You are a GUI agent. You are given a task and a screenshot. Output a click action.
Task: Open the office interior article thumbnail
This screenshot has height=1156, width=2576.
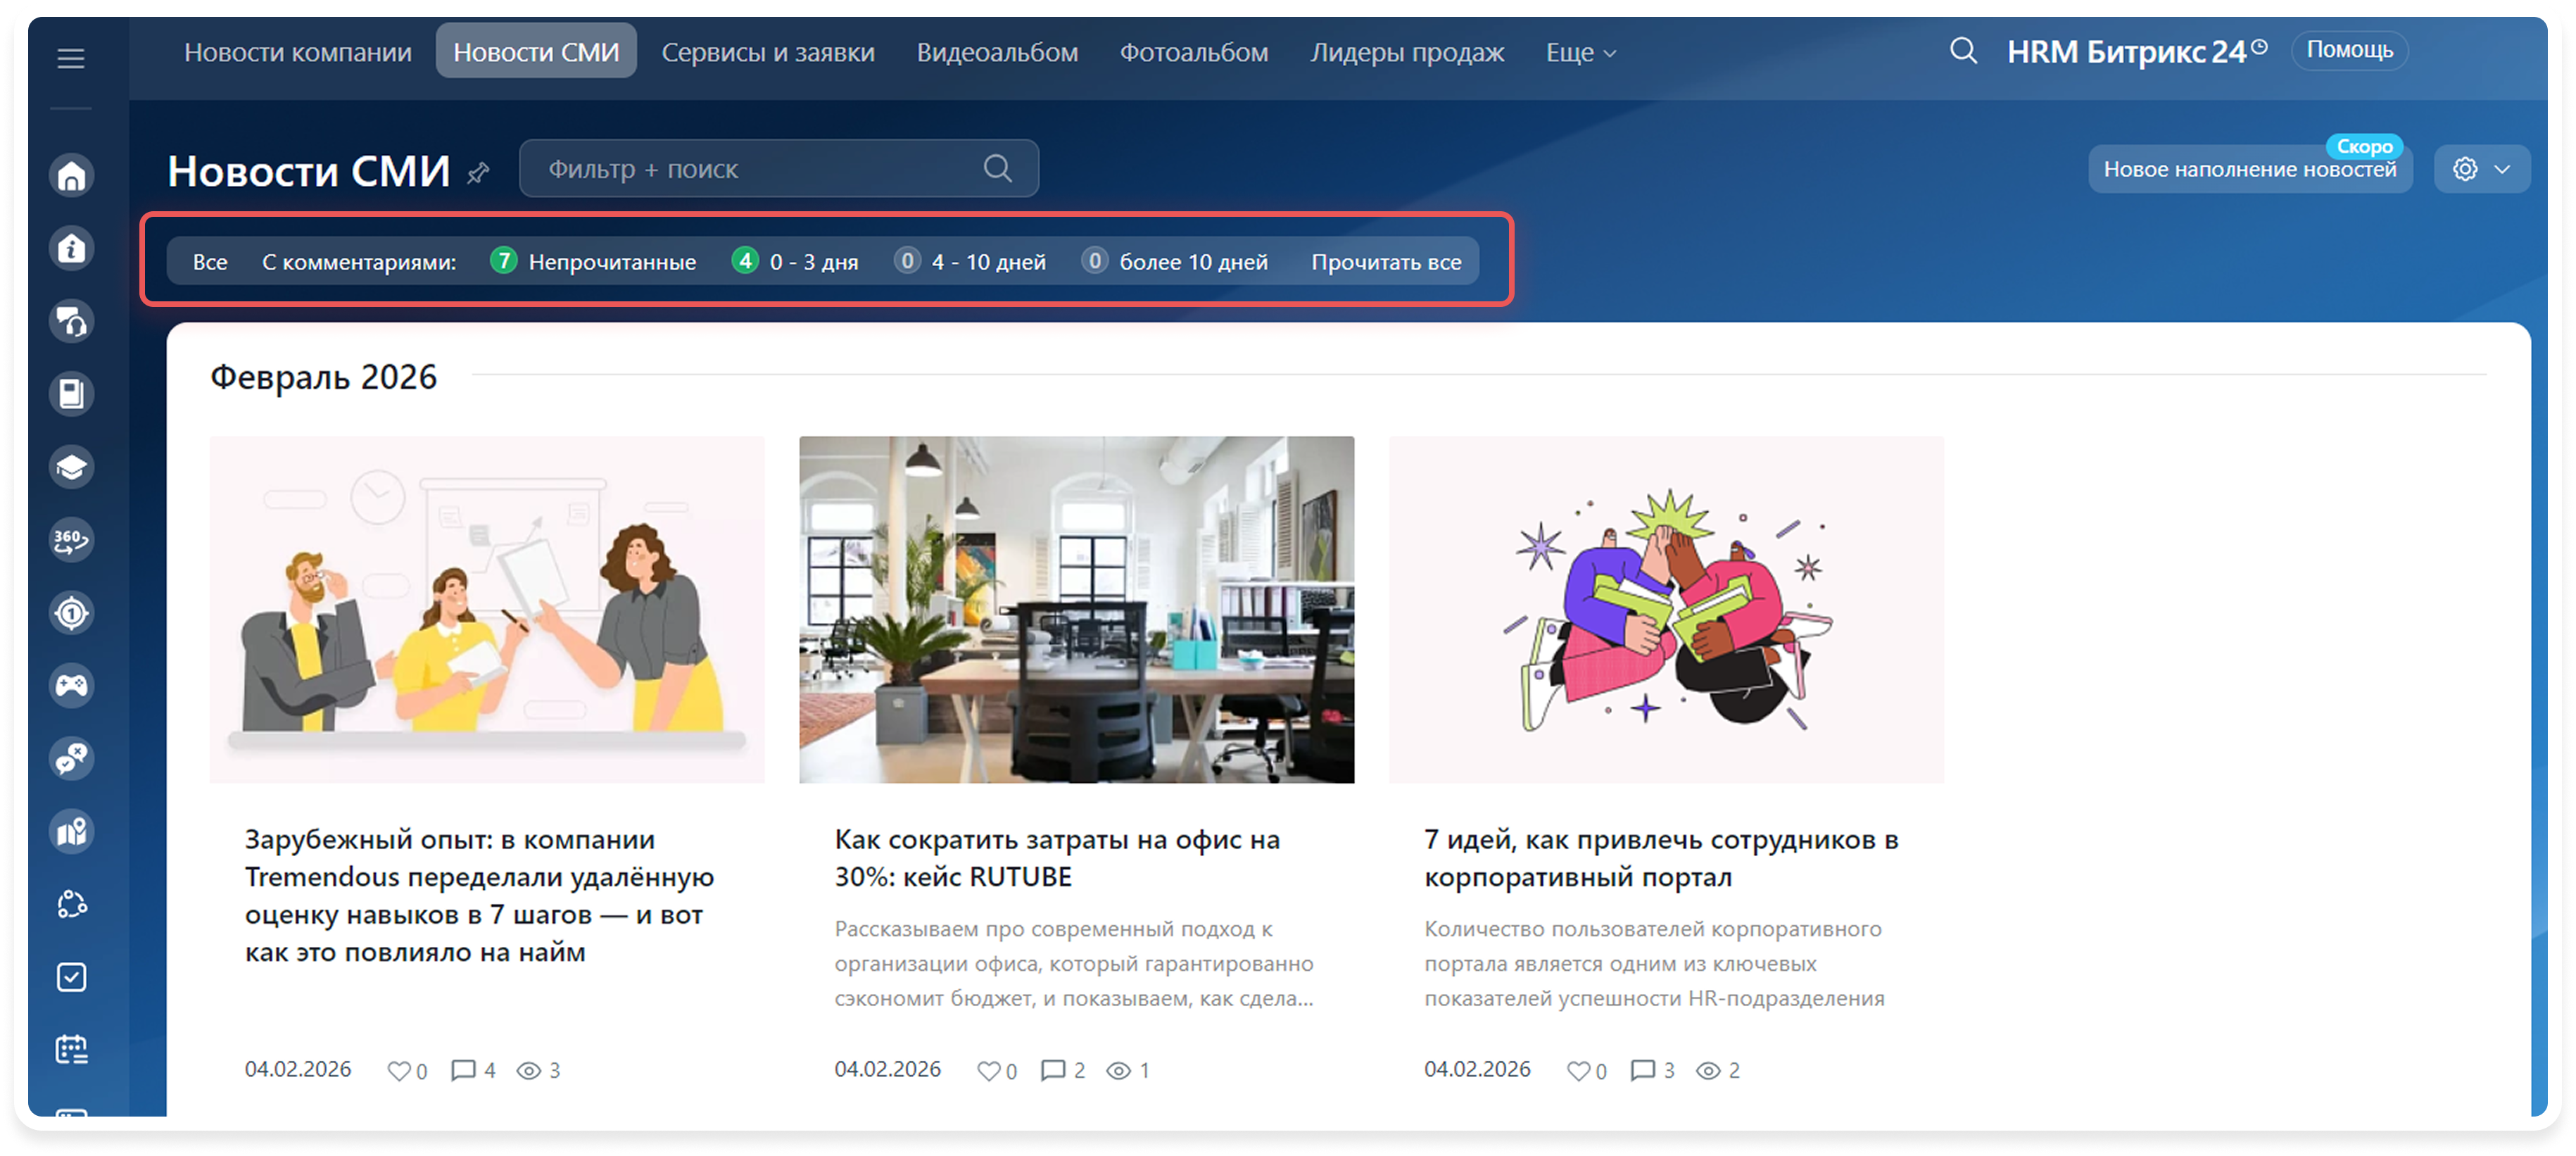tap(1076, 609)
